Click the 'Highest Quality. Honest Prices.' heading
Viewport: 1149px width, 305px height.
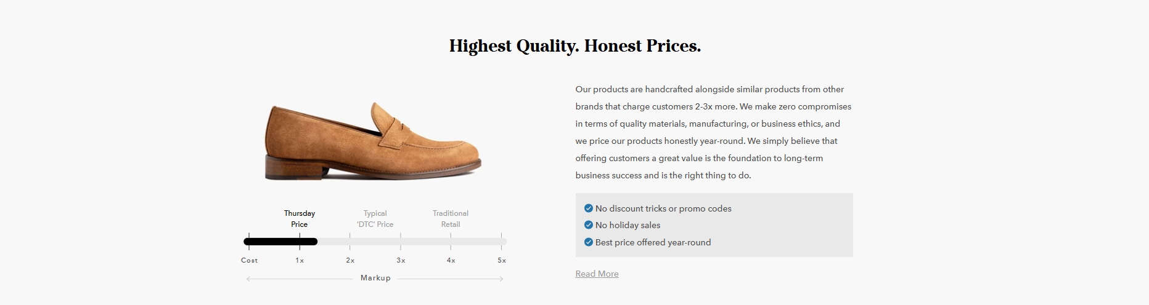click(575, 46)
